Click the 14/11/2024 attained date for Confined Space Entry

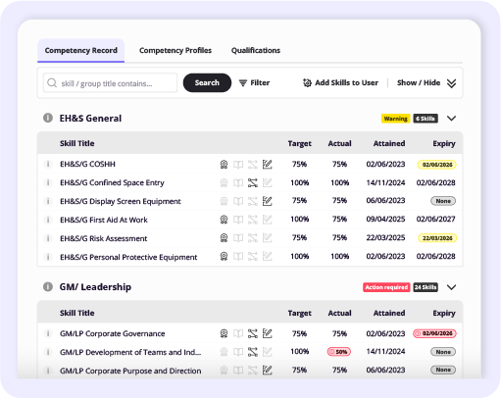[385, 182]
